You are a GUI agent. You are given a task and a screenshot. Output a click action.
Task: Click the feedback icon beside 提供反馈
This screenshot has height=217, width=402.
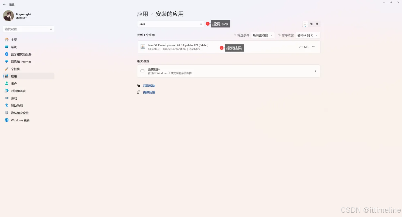139,92
